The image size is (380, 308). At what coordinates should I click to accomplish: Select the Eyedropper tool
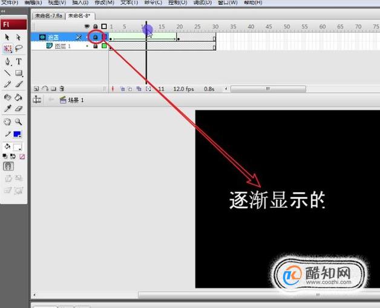pyautogui.click(x=7, y=108)
